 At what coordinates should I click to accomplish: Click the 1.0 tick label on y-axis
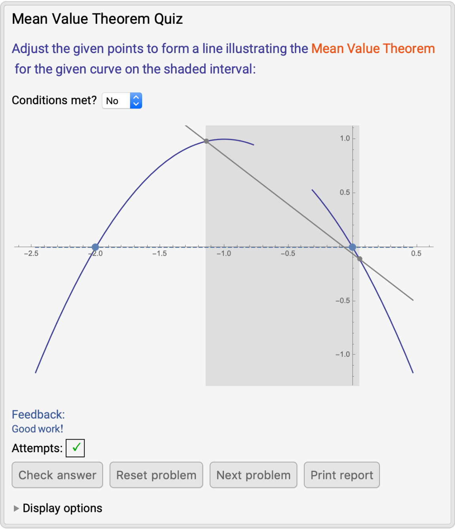pyautogui.click(x=345, y=139)
